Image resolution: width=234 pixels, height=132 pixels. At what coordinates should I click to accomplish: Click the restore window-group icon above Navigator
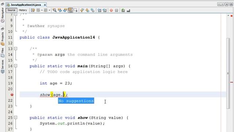[x=3, y=4]
